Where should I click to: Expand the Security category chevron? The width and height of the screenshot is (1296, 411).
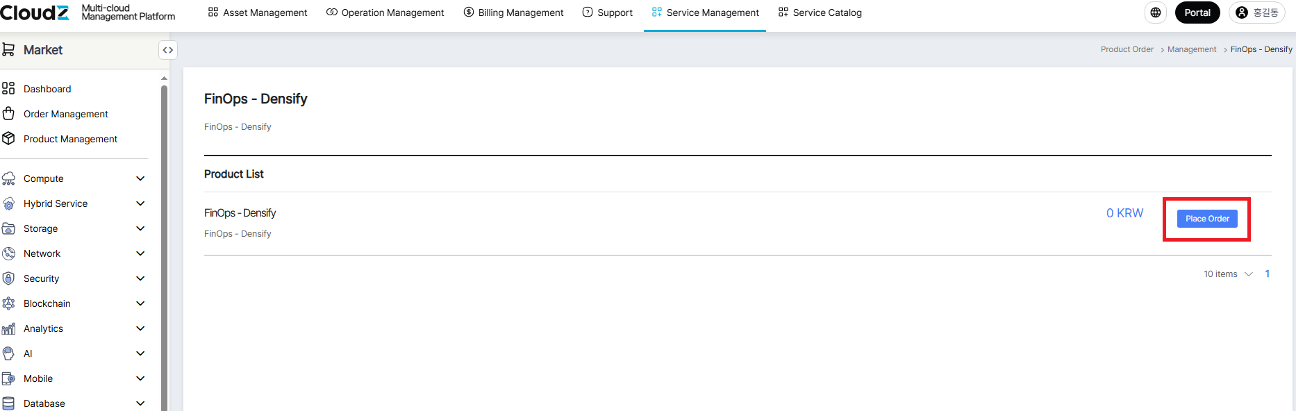[140, 278]
